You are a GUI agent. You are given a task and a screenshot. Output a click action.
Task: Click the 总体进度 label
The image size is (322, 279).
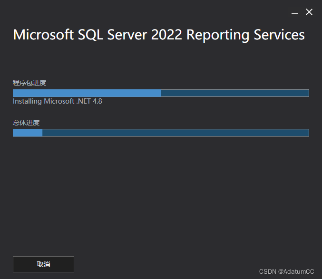[x=26, y=123]
